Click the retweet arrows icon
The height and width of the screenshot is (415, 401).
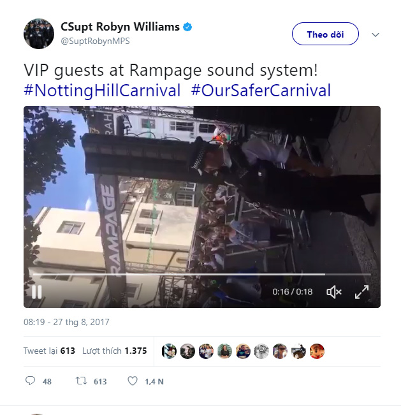[81, 381]
